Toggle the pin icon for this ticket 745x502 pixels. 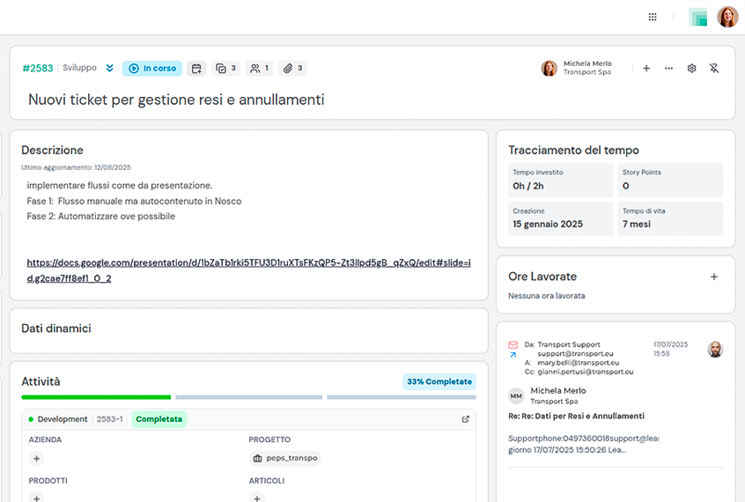click(714, 68)
